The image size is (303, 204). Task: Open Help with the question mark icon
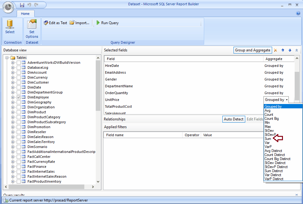pos(298,13)
